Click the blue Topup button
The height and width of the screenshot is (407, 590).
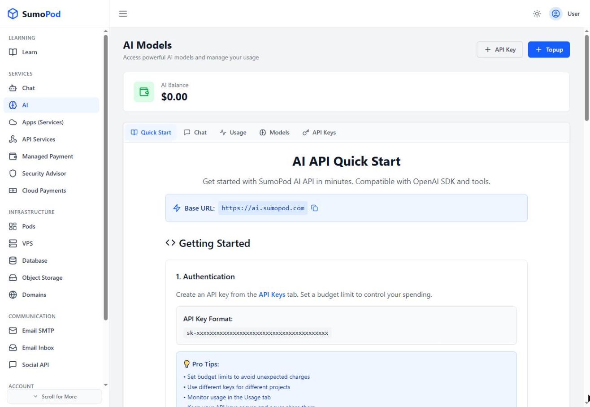pos(549,49)
